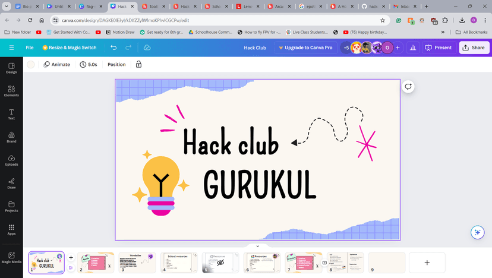Toggle the bookmark star in address bar
492x278 pixels.
(383, 20)
